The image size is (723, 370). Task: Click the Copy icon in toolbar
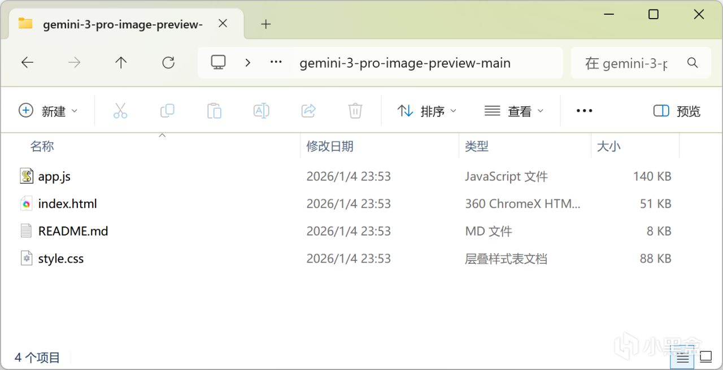[167, 111]
